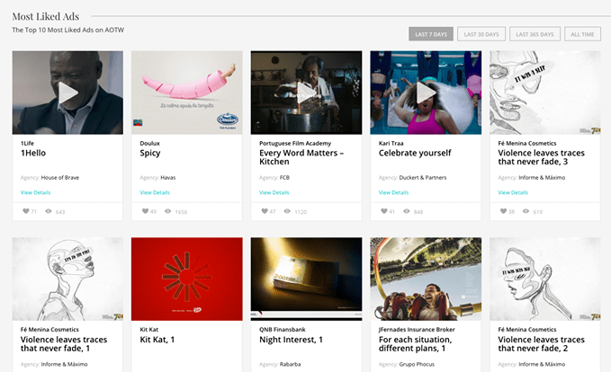This screenshot has height=372, width=611.
Task: Click the Havas agency name
Action: point(168,177)
